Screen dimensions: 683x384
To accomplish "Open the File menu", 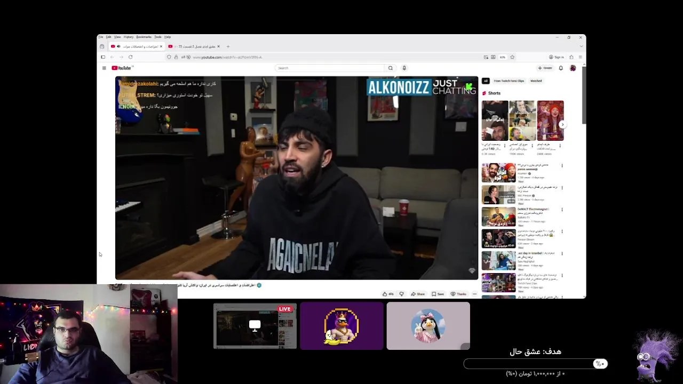I will (100, 37).
